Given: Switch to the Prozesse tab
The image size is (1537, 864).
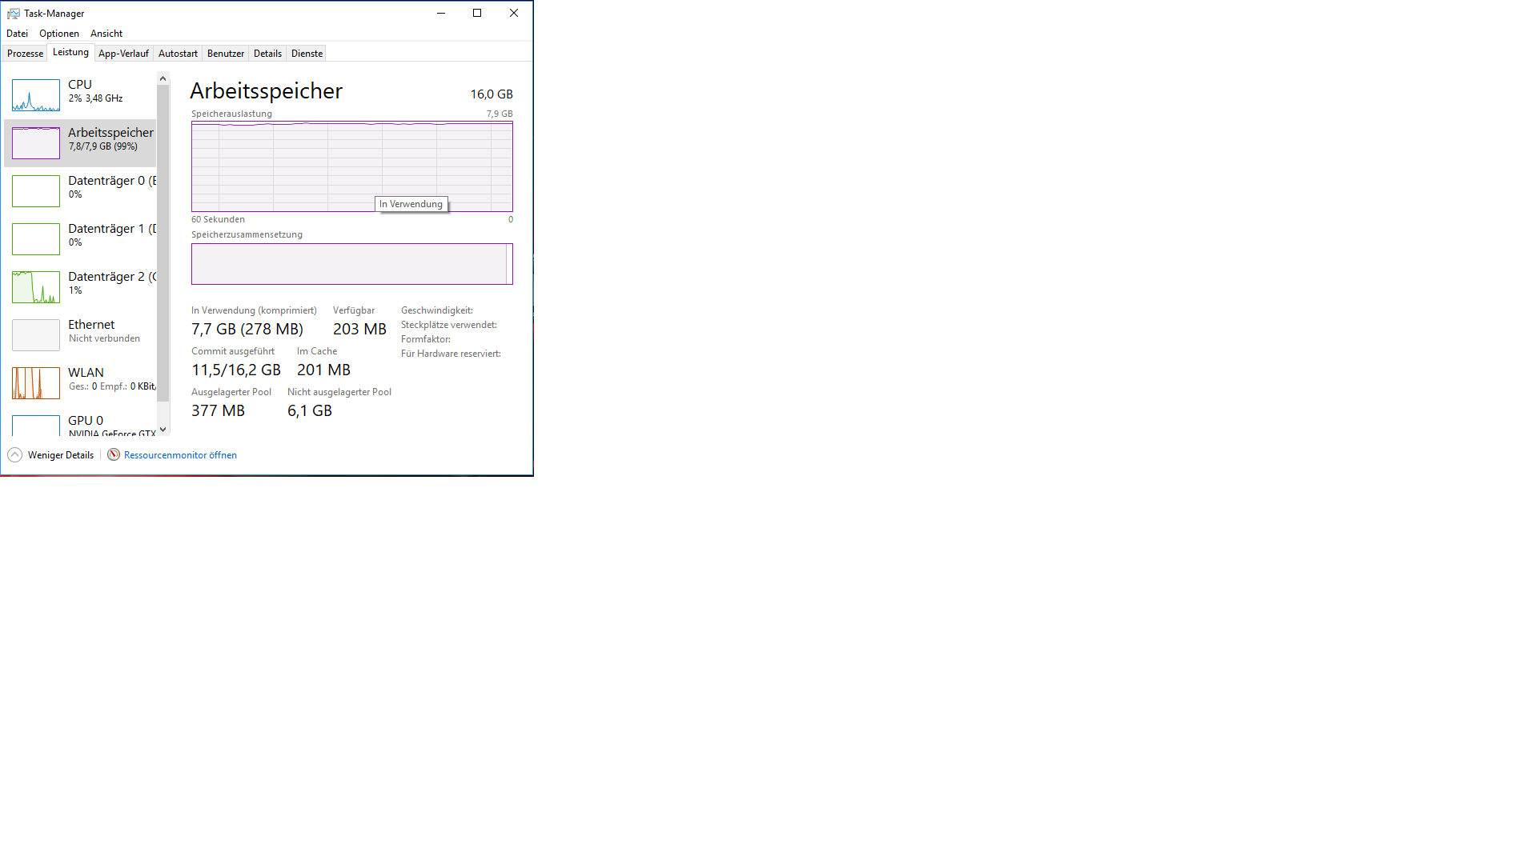Looking at the screenshot, I should 25,54.
